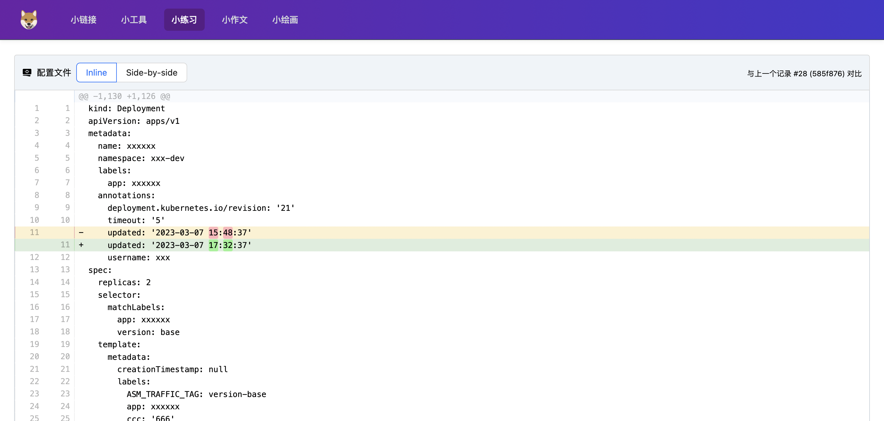884x421 pixels.
Task: Open the 小链接 navigation tab
Action: point(83,20)
